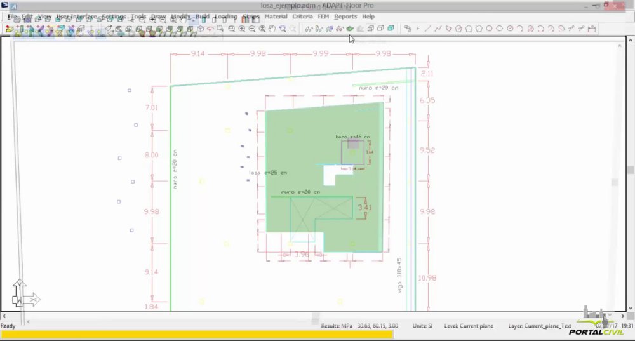The height and width of the screenshot is (341, 635).
Task: Click the zoom extents magnifier icon
Action: [x=262, y=29]
